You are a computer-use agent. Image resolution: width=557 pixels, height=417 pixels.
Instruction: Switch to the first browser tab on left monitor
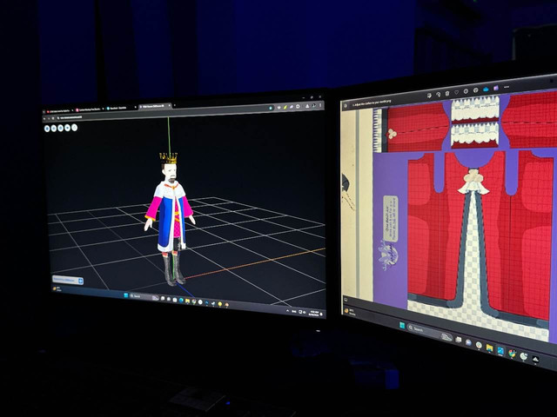pos(59,110)
